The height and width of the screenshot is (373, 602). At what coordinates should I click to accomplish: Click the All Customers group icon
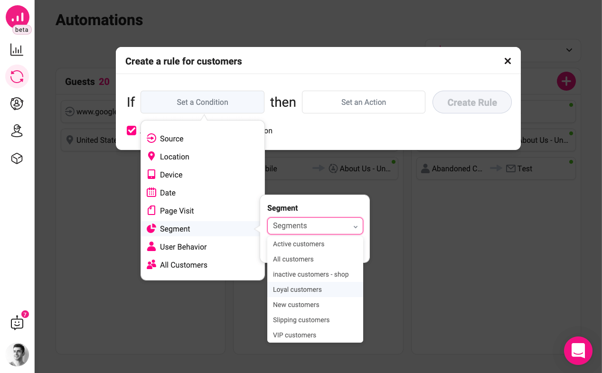151,264
